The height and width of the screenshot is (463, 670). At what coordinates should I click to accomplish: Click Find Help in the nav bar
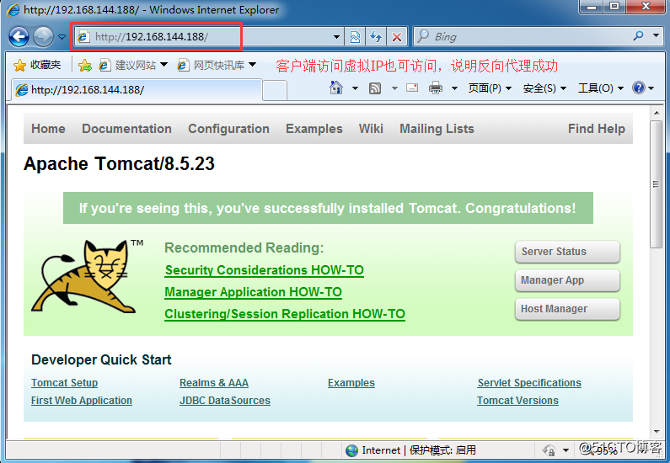(x=596, y=129)
